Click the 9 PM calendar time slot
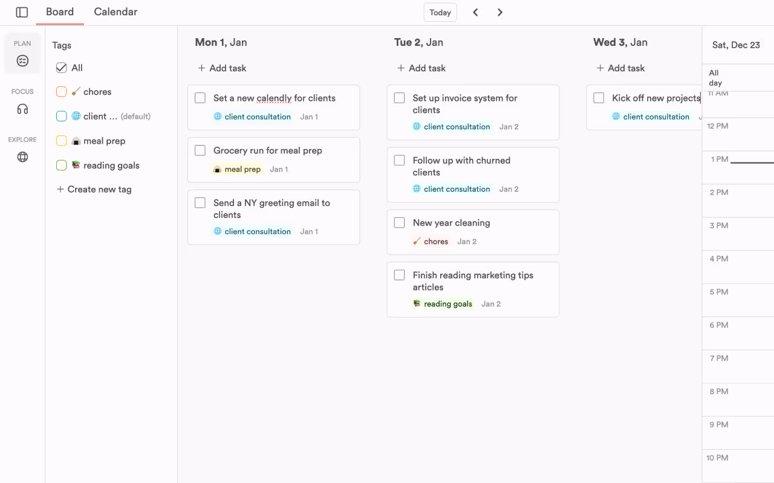This screenshot has height=483, width=774. click(738, 433)
